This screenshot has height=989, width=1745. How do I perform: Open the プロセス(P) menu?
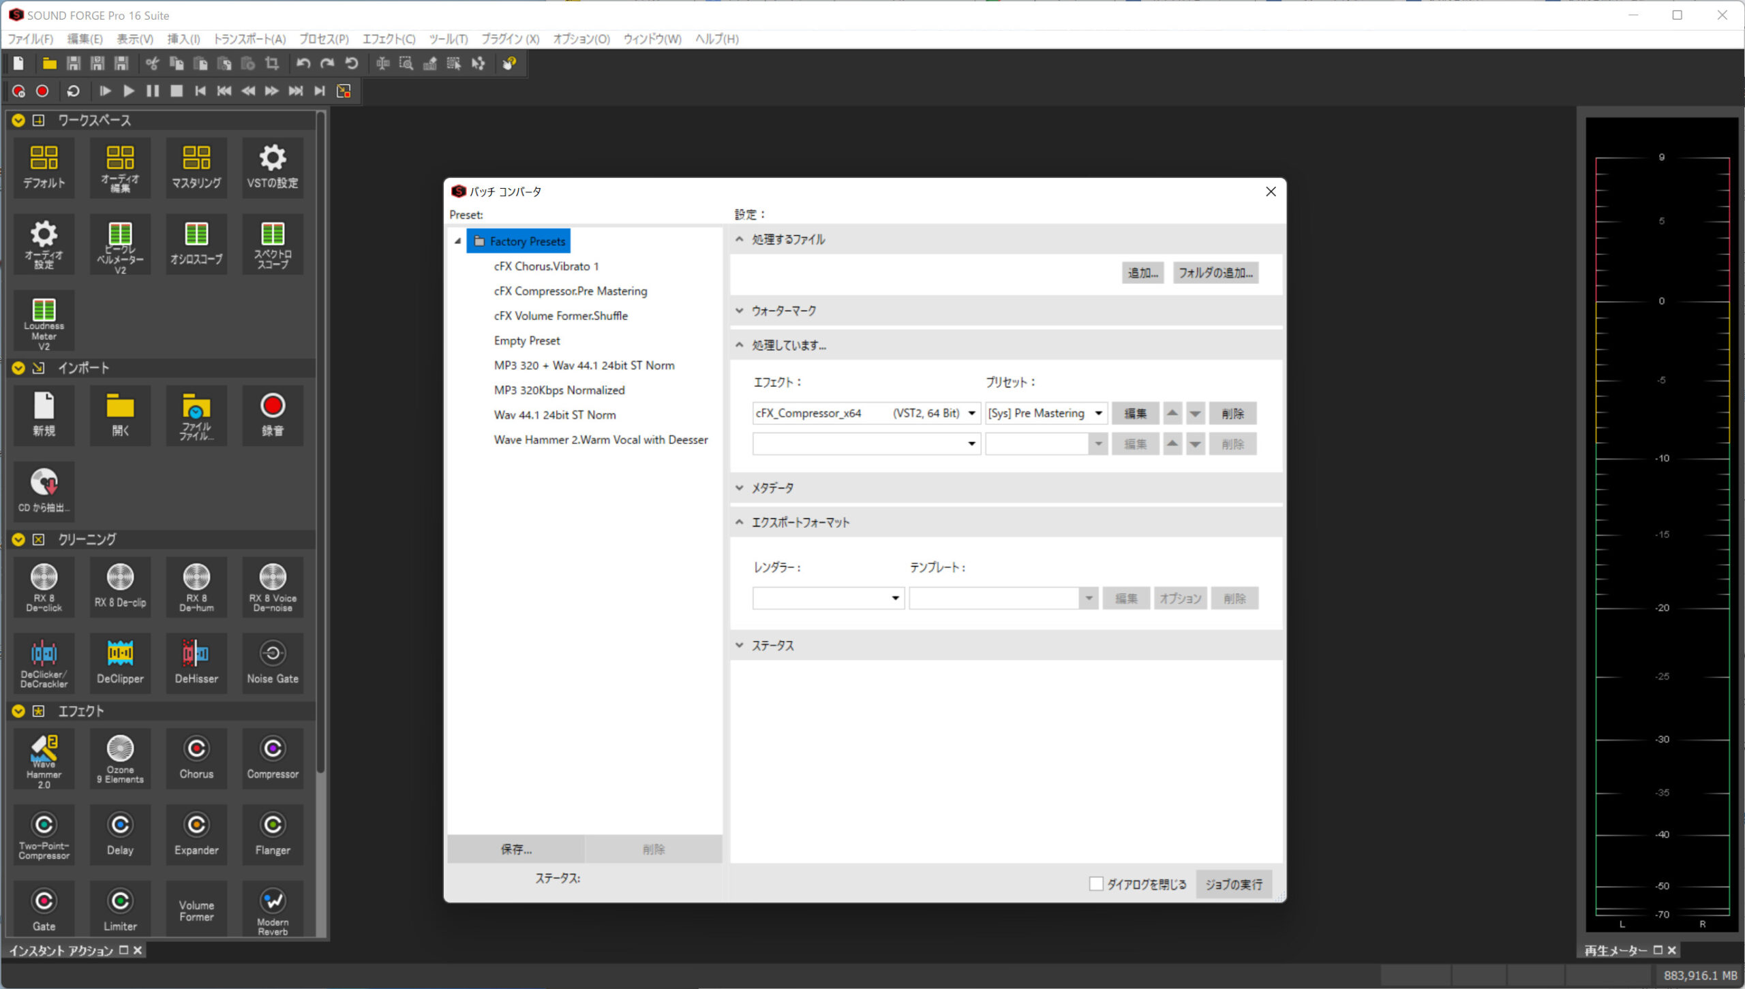324,39
